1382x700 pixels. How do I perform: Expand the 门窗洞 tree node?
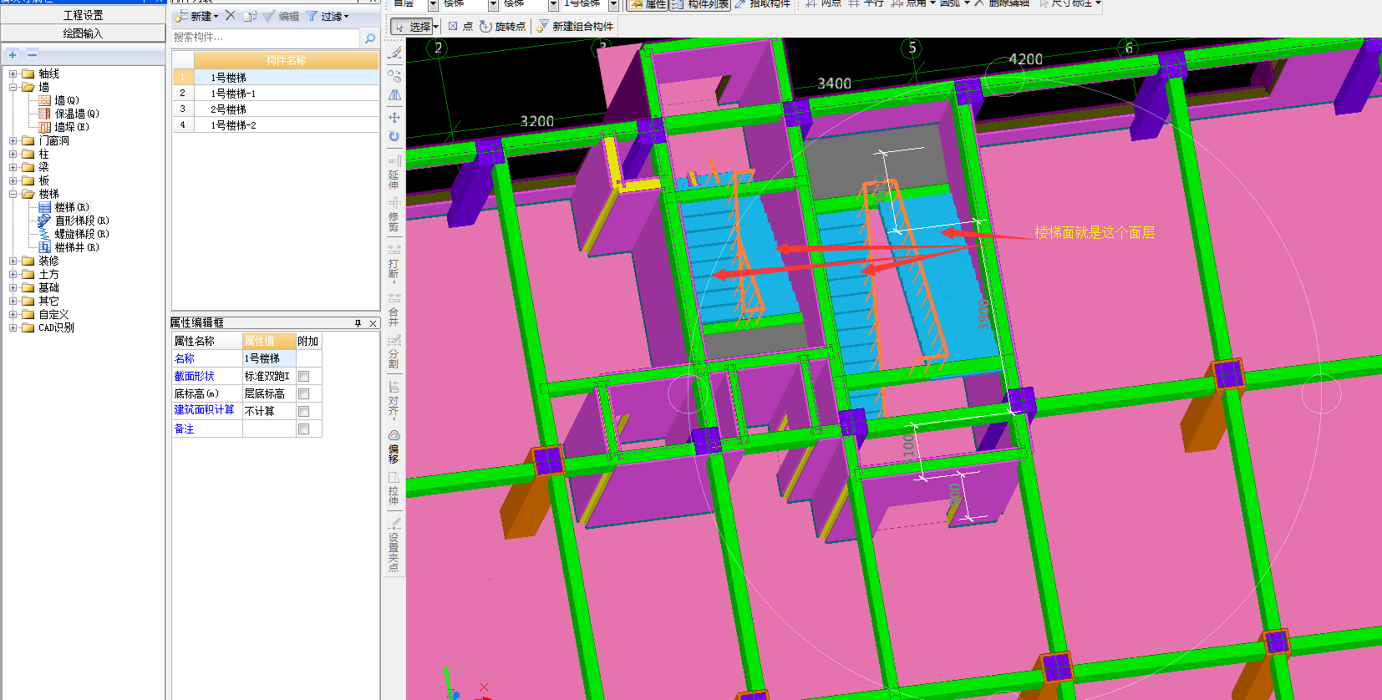pyautogui.click(x=13, y=140)
